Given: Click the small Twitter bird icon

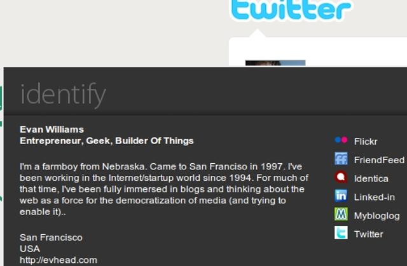Looking at the screenshot, I should (341, 233).
